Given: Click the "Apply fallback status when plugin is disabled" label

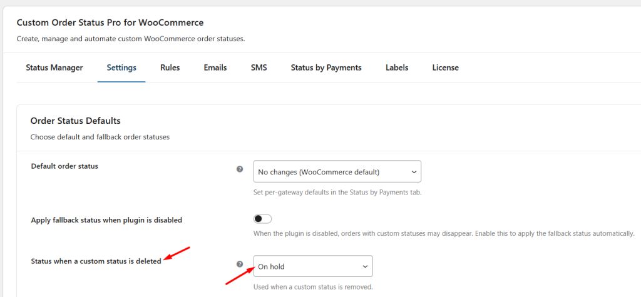Looking at the screenshot, I should coord(106,220).
